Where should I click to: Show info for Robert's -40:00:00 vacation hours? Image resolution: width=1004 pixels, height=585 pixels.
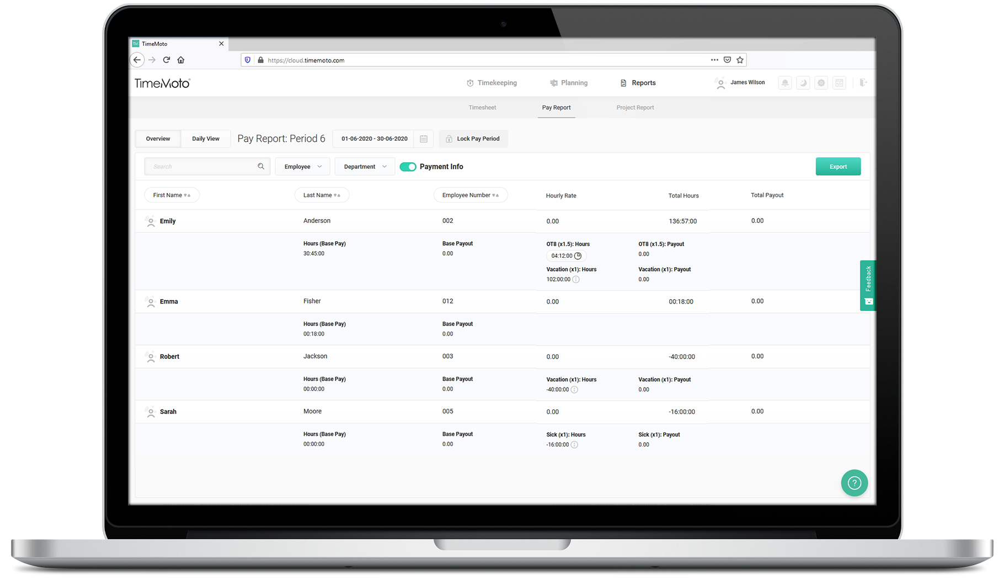(574, 390)
